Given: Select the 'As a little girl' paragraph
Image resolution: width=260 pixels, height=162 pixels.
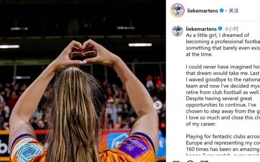Looking at the screenshot, I should click(223, 45).
